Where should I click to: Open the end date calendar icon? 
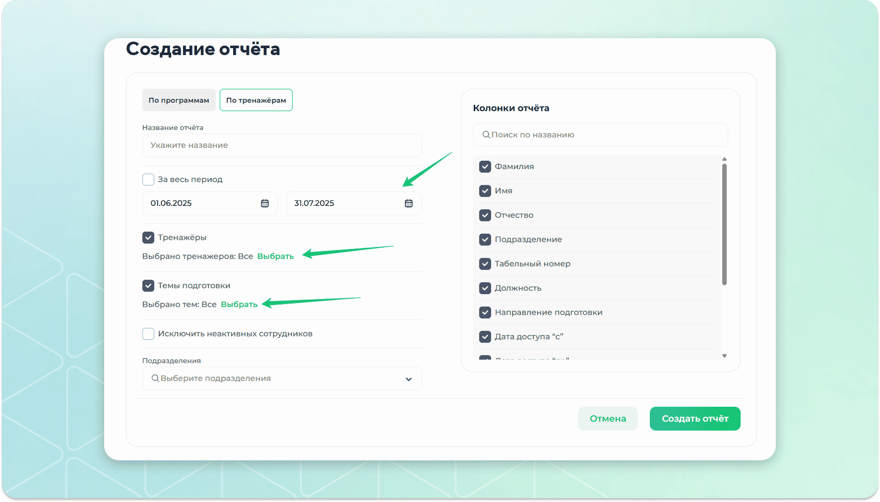pos(408,203)
